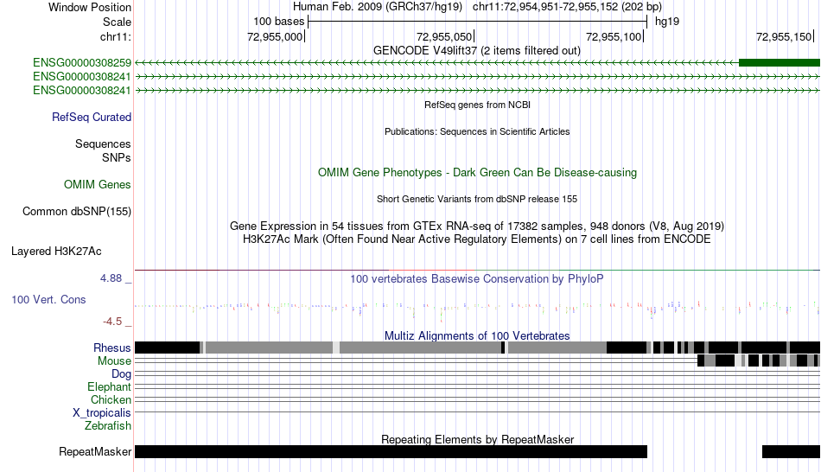Click the RefSeq genes from NCBI title
The height and width of the screenshot is (472, 821).
(477, 105)
